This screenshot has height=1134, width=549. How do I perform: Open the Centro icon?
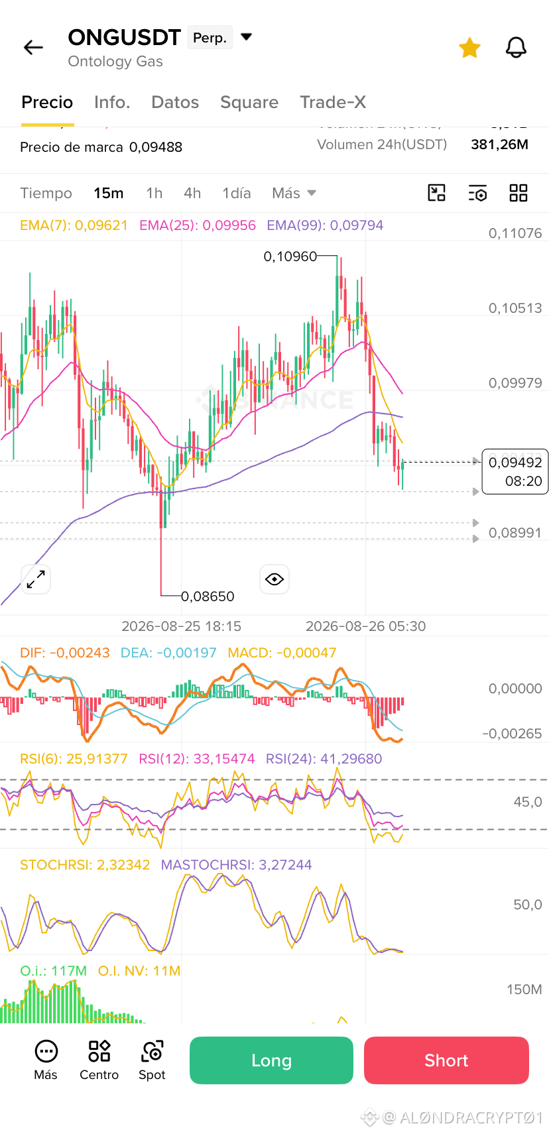click(x=99, y=1060)
